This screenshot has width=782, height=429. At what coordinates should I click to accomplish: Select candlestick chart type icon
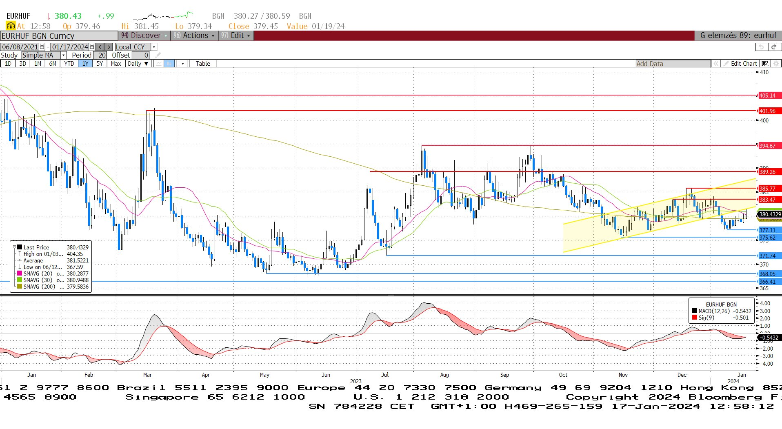169,64
